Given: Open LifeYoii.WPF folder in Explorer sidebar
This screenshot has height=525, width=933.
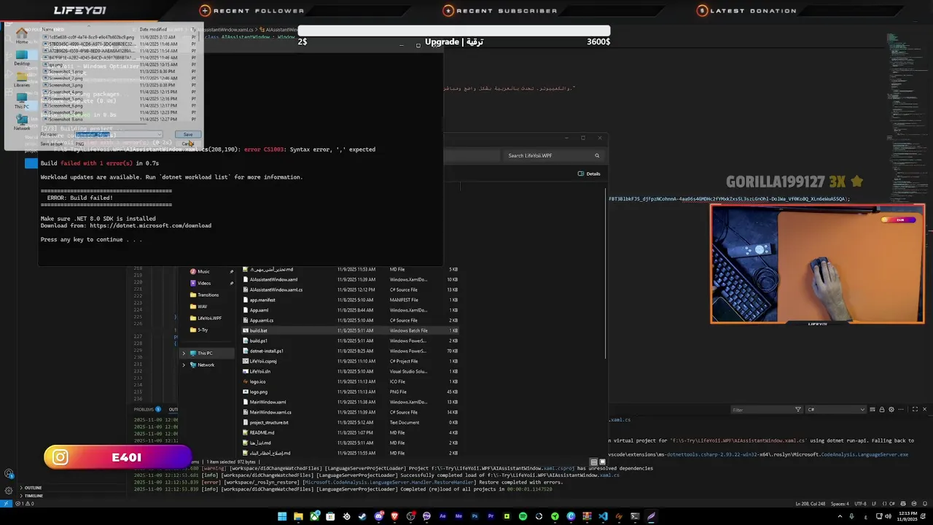Looking at the screenshot, I should tap(209, 318).
